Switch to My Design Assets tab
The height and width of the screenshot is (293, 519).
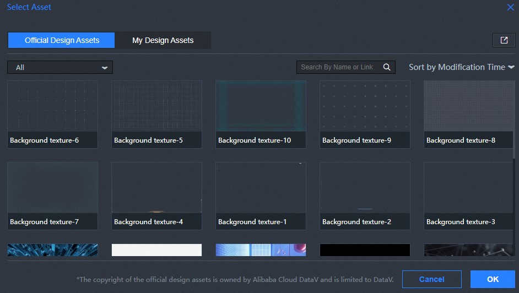[x=163, y=40]
